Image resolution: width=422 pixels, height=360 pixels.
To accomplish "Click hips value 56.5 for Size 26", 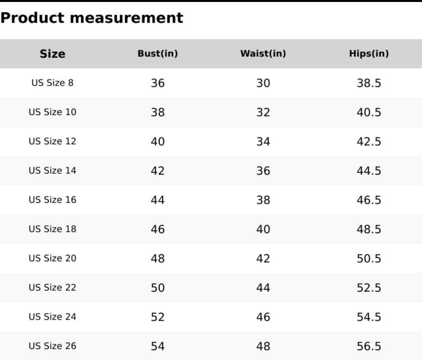I will click(369, 346).
